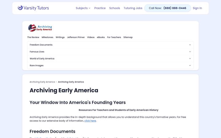Image resolution: width=221 pixels, height=138 pixels.
Task: Click the Sign In link
Action: click(x=197, y=8)
